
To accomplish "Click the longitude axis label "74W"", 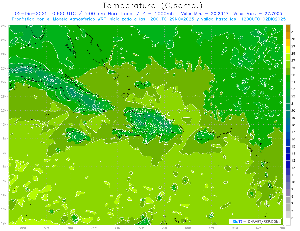I will tap(117, 228).
